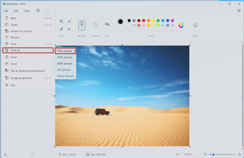Pick the orange color swatch
The image size is (244, 158).
point(149,20)
